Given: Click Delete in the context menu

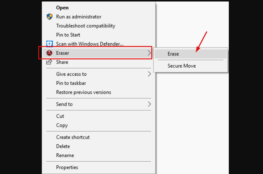Looking at the screenshot, I should 63,146.
